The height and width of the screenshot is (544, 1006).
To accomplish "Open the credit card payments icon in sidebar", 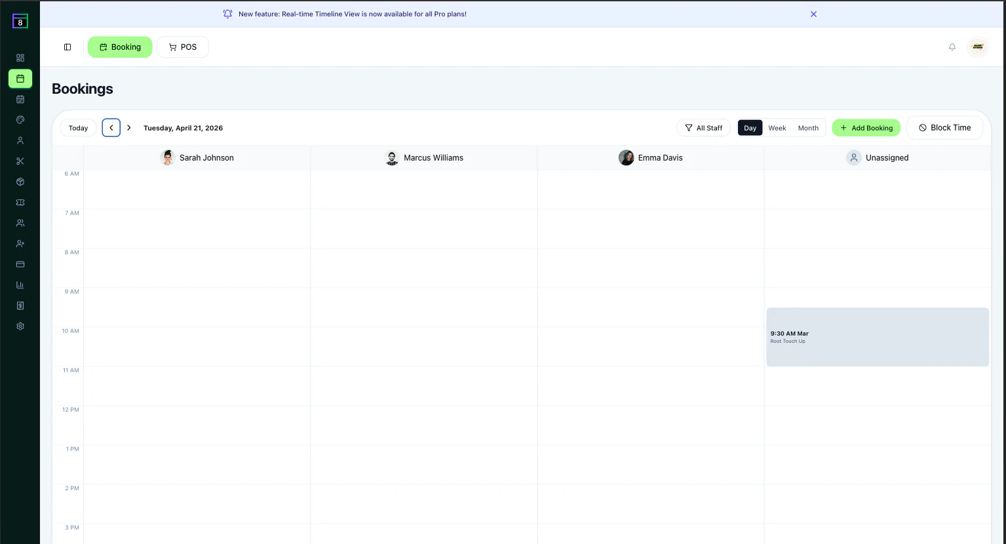I will [x=20, y=264].
